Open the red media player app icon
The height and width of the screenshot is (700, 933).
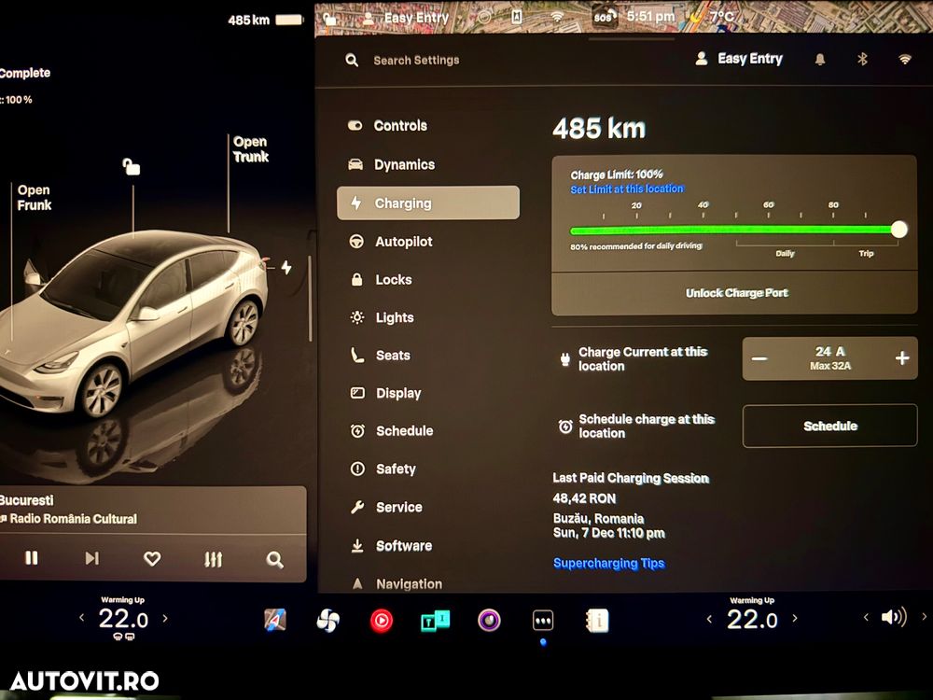pyautogui.click(x=382, y=621)
